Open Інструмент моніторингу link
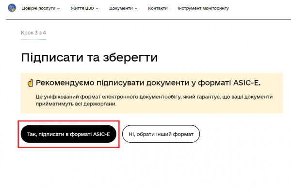Image resolution: width=291 pixels, height=188 pixels. tap(203, 8)
